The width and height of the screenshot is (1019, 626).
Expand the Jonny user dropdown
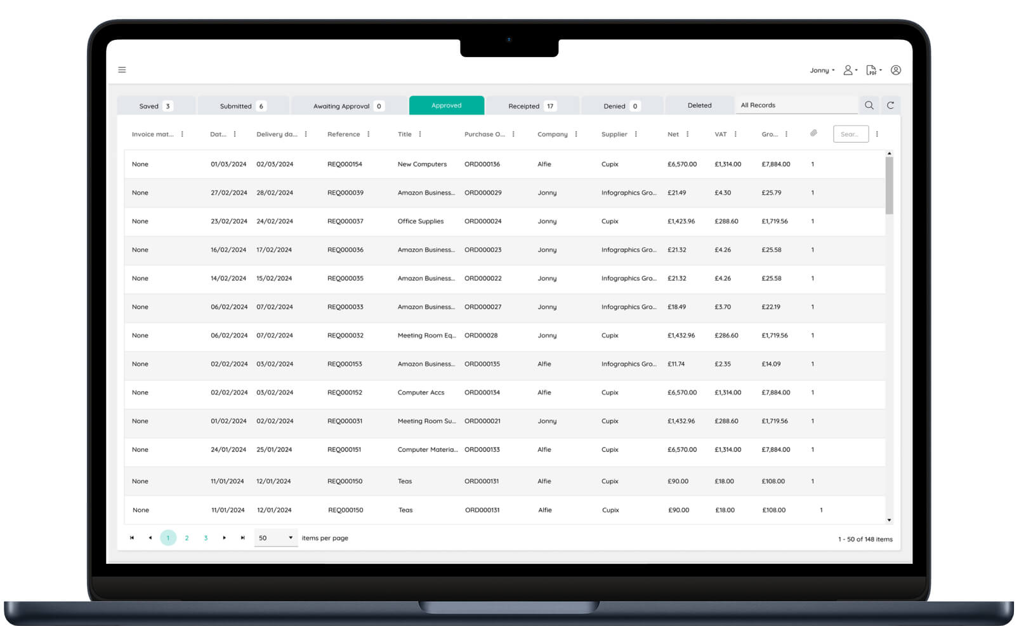822,70
